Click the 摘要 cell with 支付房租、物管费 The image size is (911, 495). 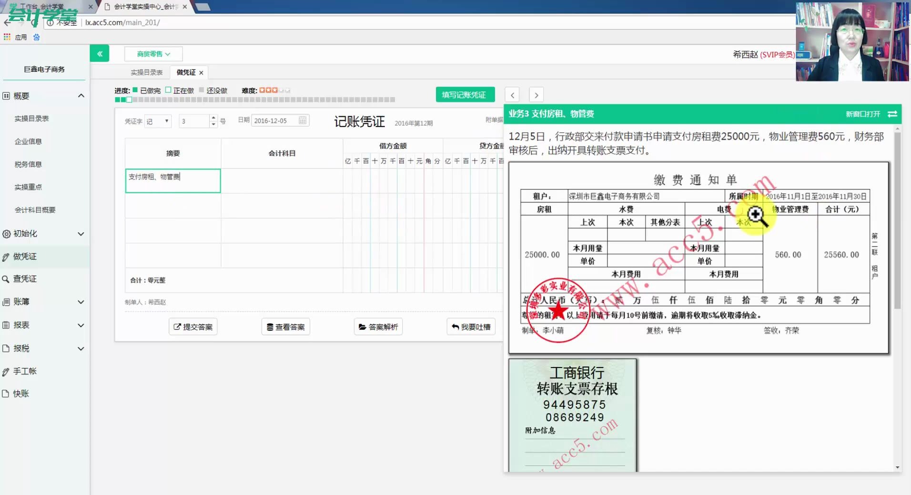point(173,181)
